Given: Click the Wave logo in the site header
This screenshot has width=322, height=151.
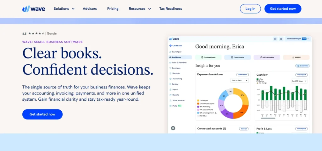Looking at the screenshot, I should pyautogui.click(x=34, y=9).
